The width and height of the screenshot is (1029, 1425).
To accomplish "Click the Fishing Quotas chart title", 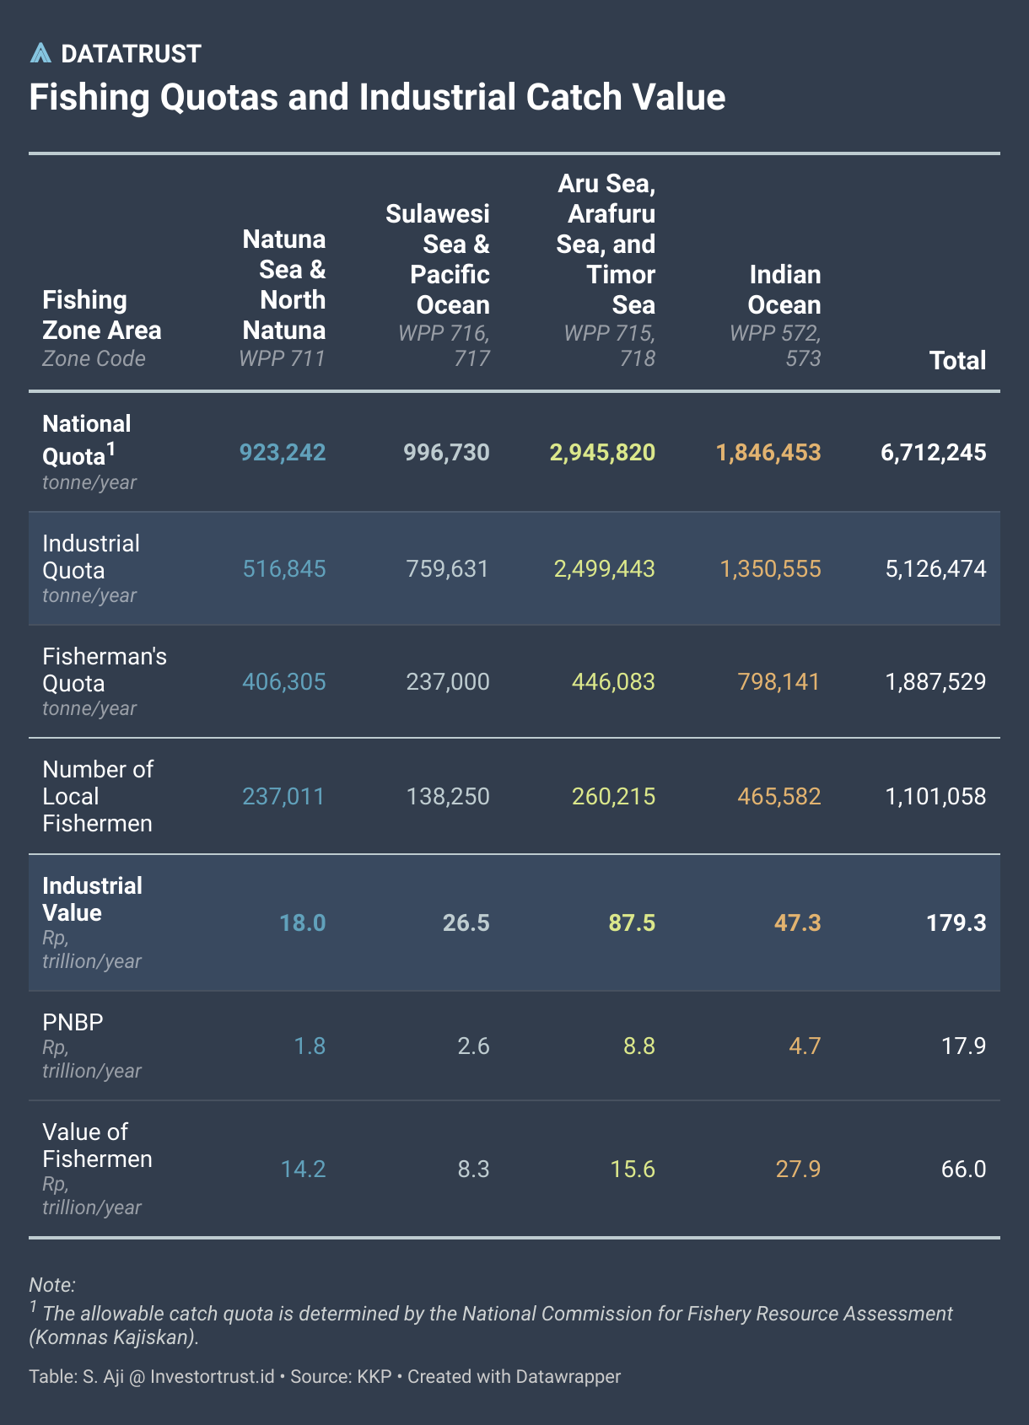I will [x=377, y=98].
